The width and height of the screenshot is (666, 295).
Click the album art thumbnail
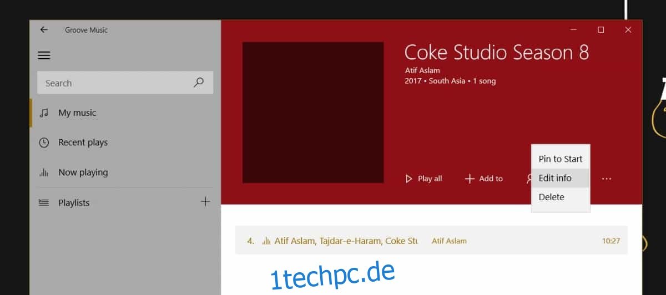(313, 112)
